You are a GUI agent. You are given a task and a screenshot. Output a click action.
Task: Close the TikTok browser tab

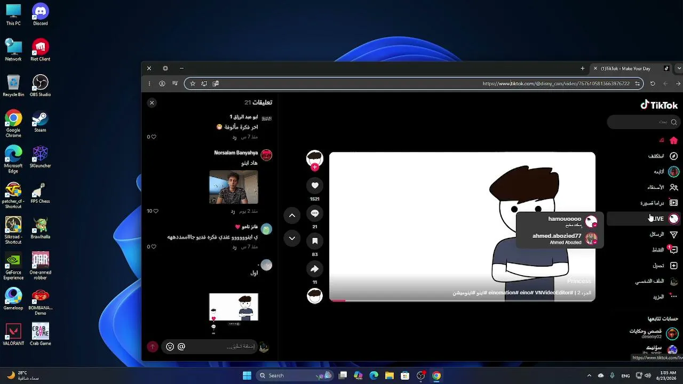point(595,68)
